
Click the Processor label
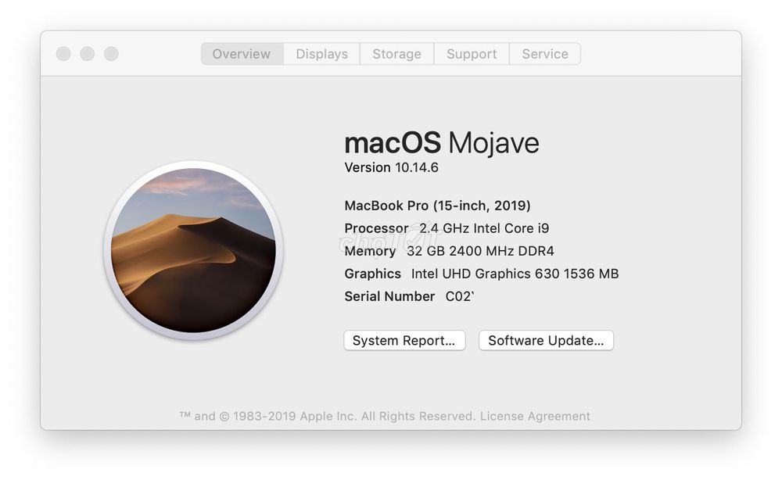[377, 228]
